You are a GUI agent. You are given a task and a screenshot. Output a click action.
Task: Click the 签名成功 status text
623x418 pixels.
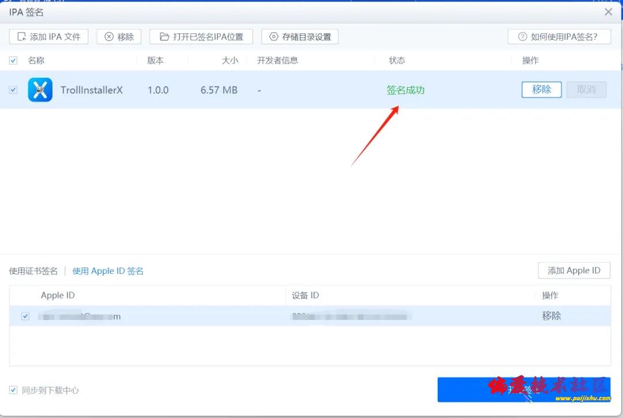coord(406,90)
